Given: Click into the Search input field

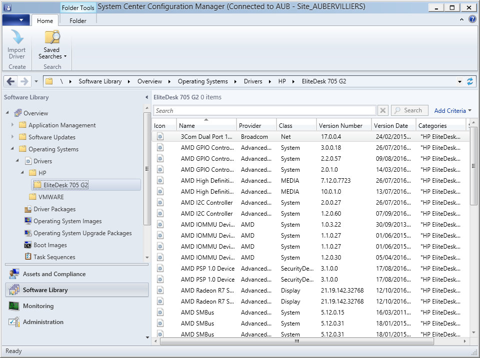Looking at the screenshot, I should pyautogui.click(x=265, y=110).
